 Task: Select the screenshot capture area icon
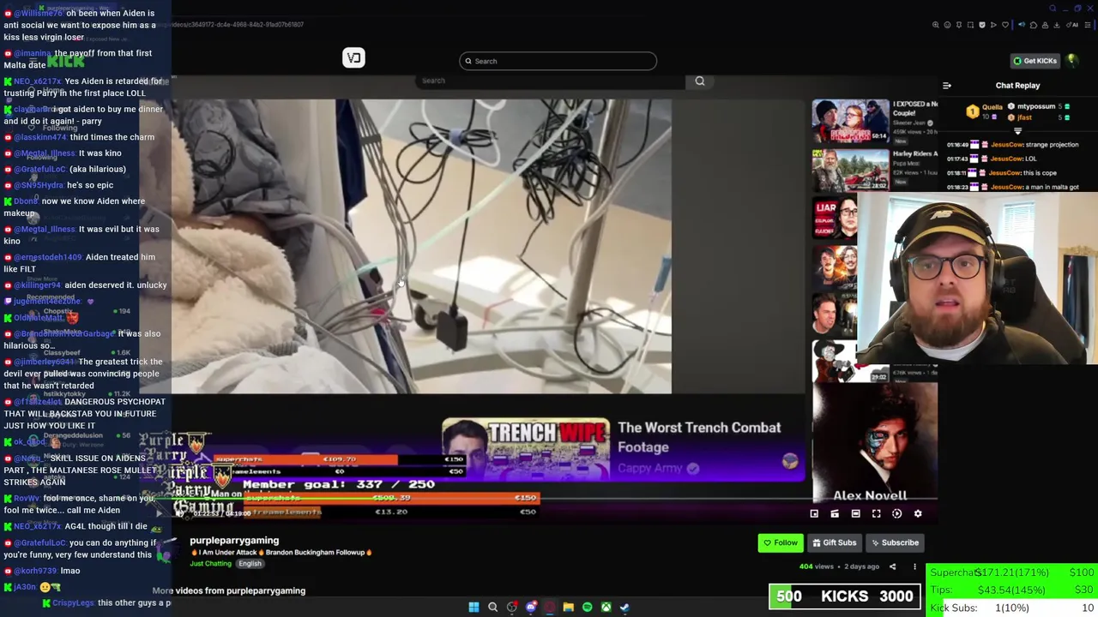(x=970, y=25)
